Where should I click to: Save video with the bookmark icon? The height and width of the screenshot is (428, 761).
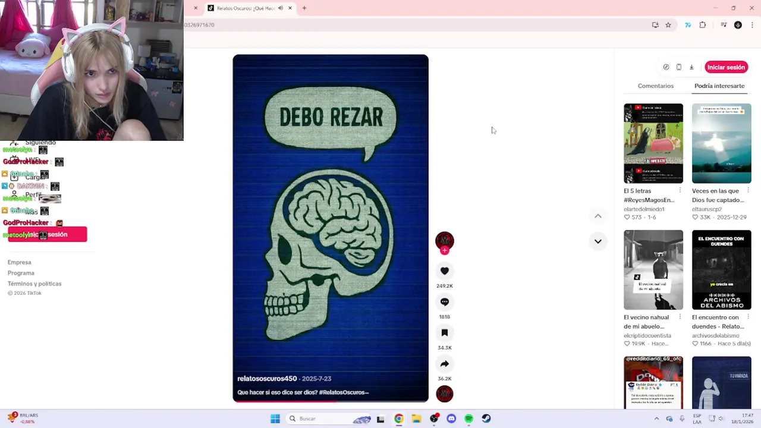tap(445, 333)
